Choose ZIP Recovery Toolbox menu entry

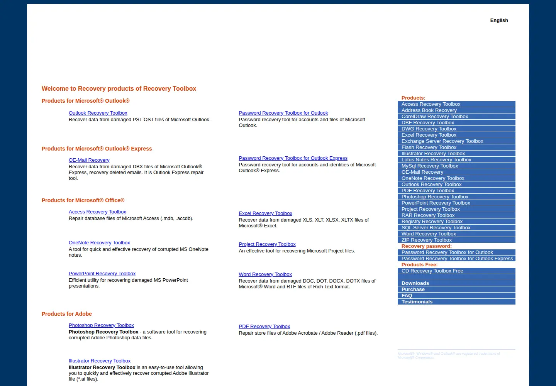456,240
